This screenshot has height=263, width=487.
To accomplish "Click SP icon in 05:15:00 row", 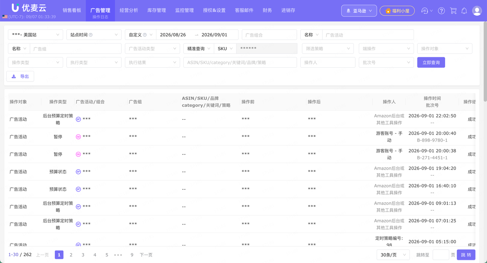I will click(78, 245).
